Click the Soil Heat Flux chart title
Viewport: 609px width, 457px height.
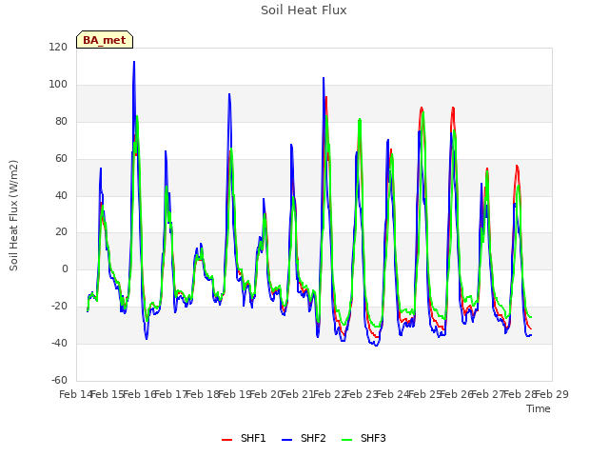click(x=304, y=10)
